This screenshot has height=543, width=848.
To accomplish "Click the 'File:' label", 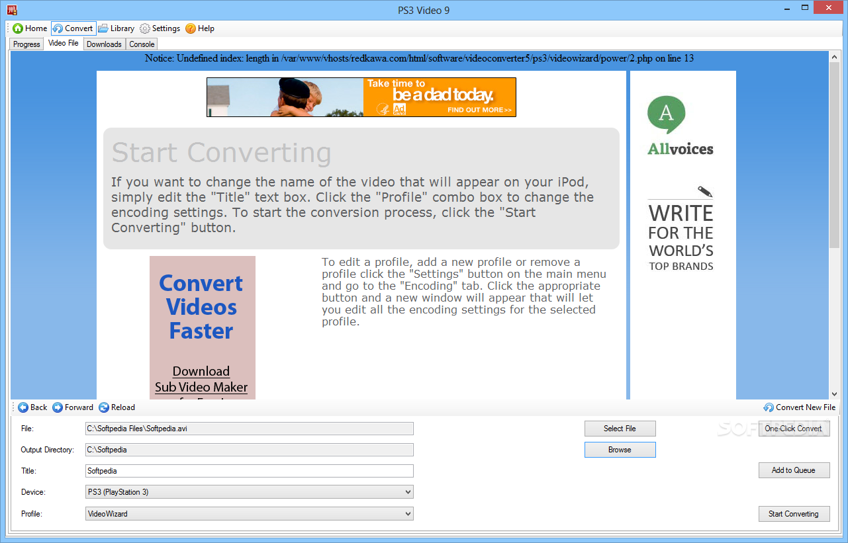I will (x=26, y=429).
